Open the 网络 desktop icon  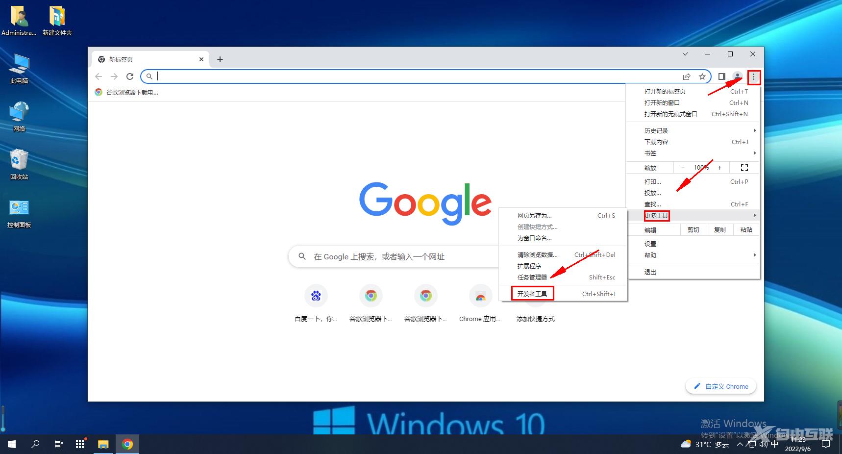tap(19, 117)
